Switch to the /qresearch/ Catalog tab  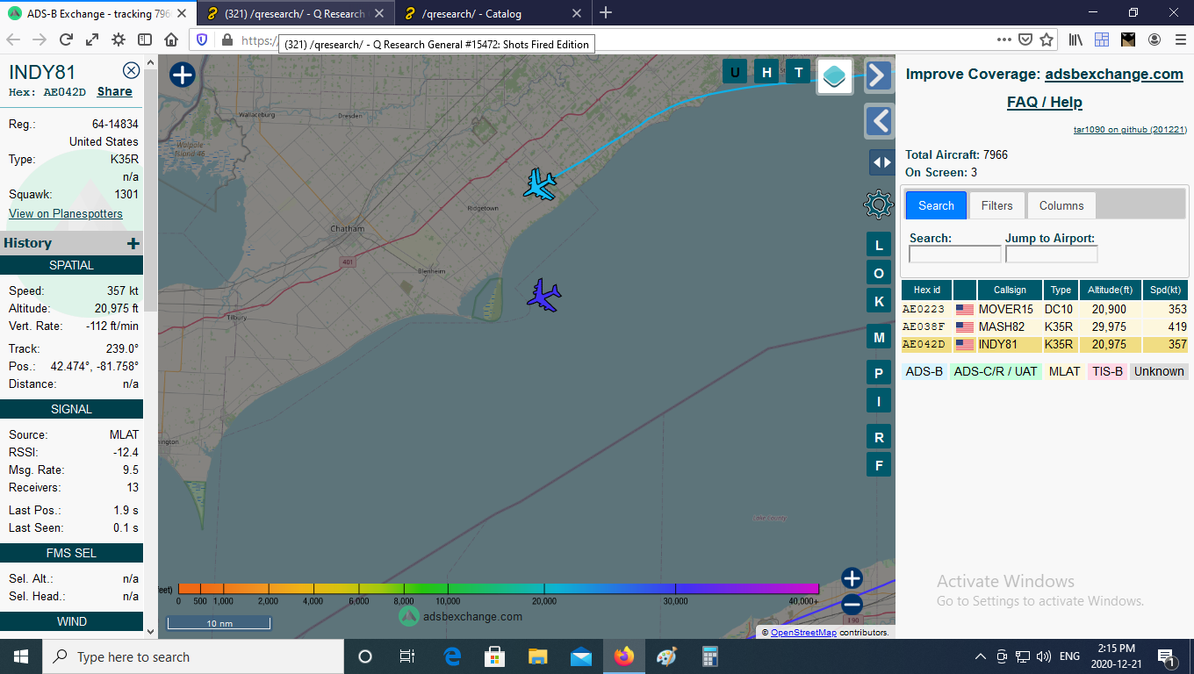pos(492,13)
